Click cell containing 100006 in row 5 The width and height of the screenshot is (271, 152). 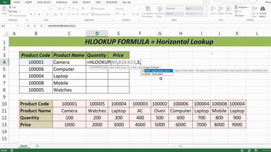36,69
